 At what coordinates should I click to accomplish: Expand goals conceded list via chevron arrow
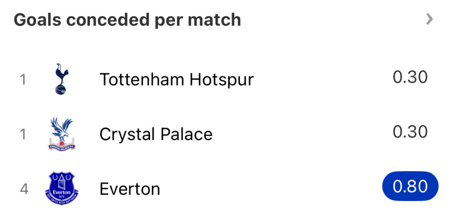[x=430, y=20]
